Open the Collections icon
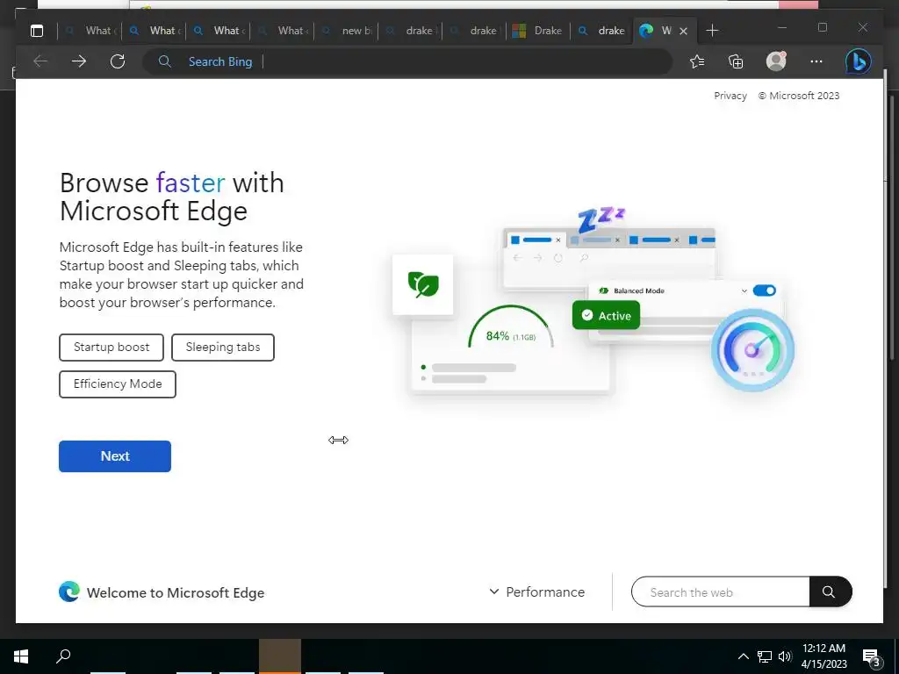The width and height of the screenshot is (899, 674). 736,61
